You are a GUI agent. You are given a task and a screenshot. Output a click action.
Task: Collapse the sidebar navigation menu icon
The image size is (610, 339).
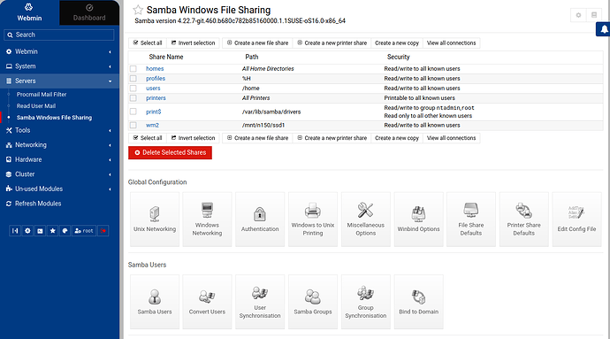[15, 231]
